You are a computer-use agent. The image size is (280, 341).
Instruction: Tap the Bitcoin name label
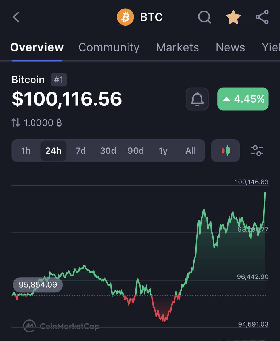[28, 80]
